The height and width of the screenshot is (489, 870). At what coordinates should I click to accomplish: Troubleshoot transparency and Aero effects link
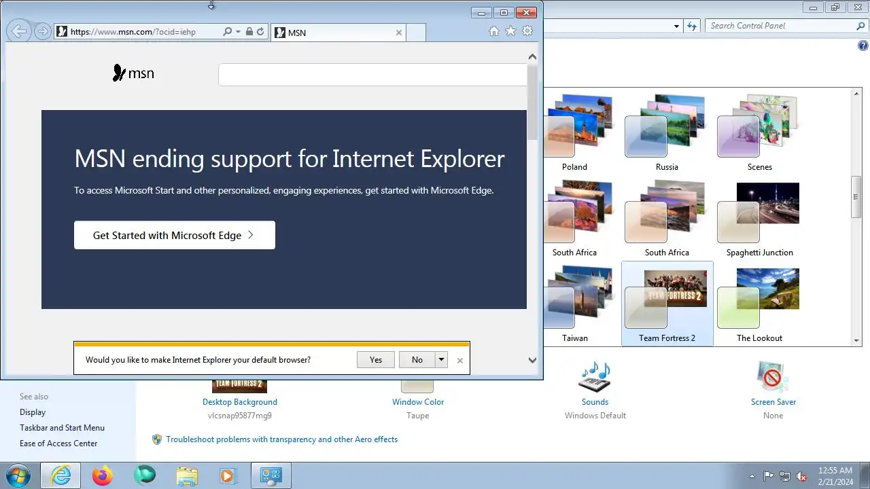pos(281,439)
